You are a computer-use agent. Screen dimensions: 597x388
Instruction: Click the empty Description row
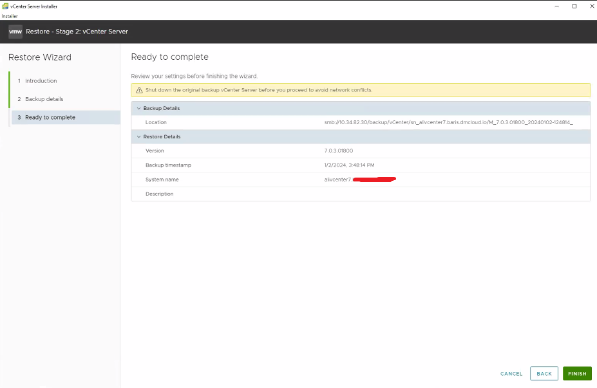361,194
